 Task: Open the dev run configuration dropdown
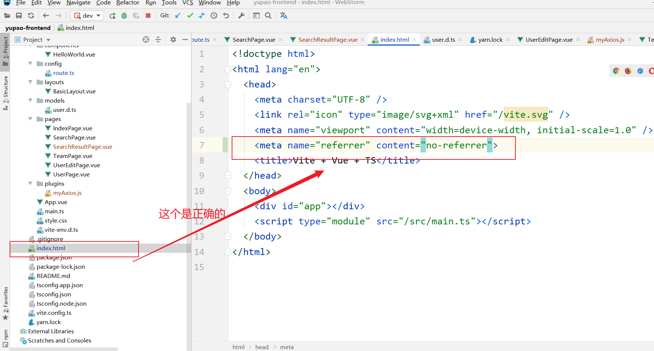pyautogui.click(x=88, y=16)
